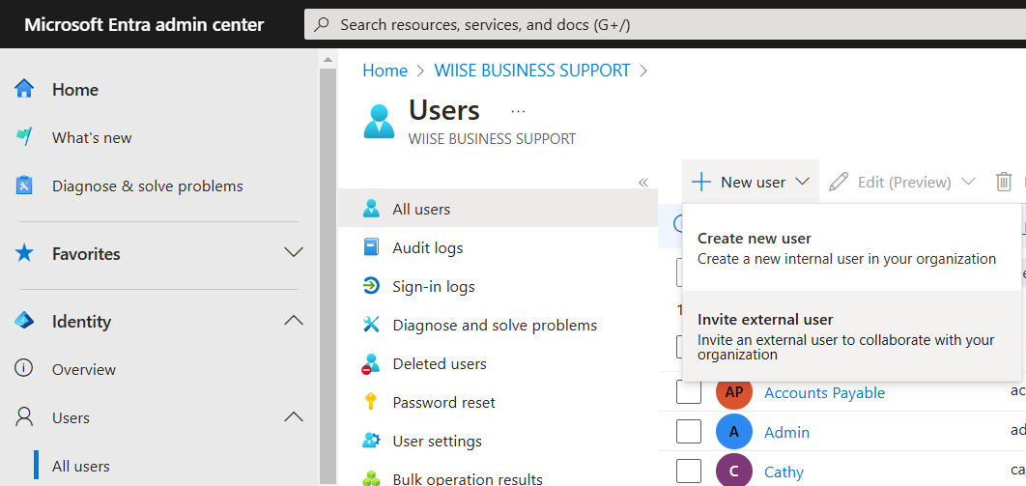Click the Sign-in logs arrow icon

pyautogui.click(x=371, y=286)
